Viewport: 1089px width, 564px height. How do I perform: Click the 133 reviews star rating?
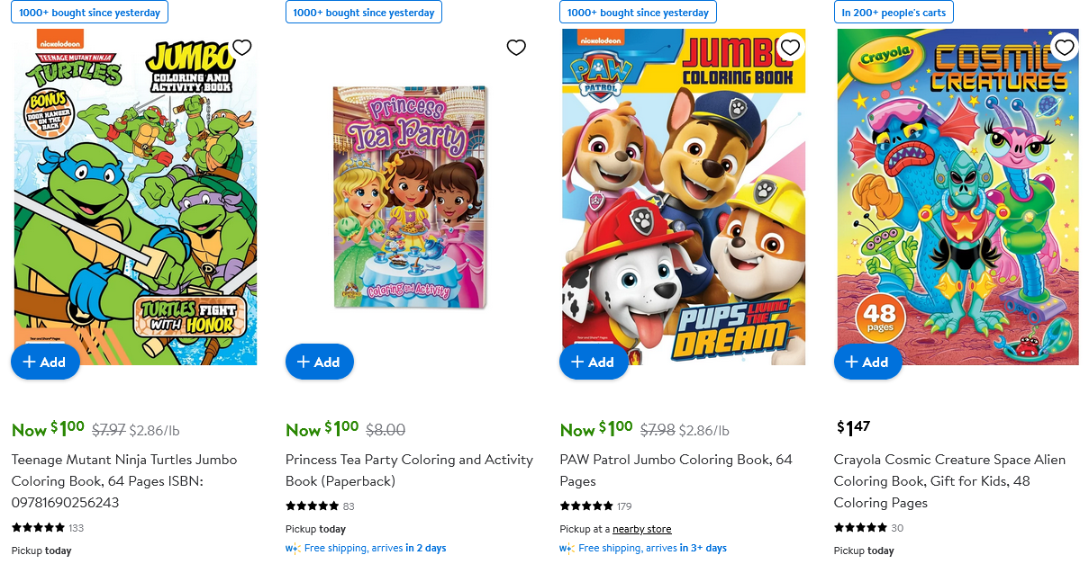[x=39, y=528]
